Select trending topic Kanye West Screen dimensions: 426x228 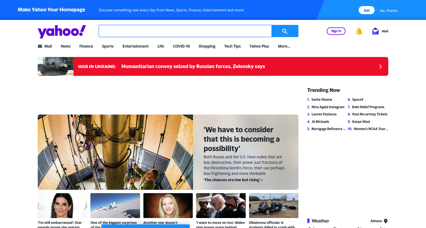(361, 122)
